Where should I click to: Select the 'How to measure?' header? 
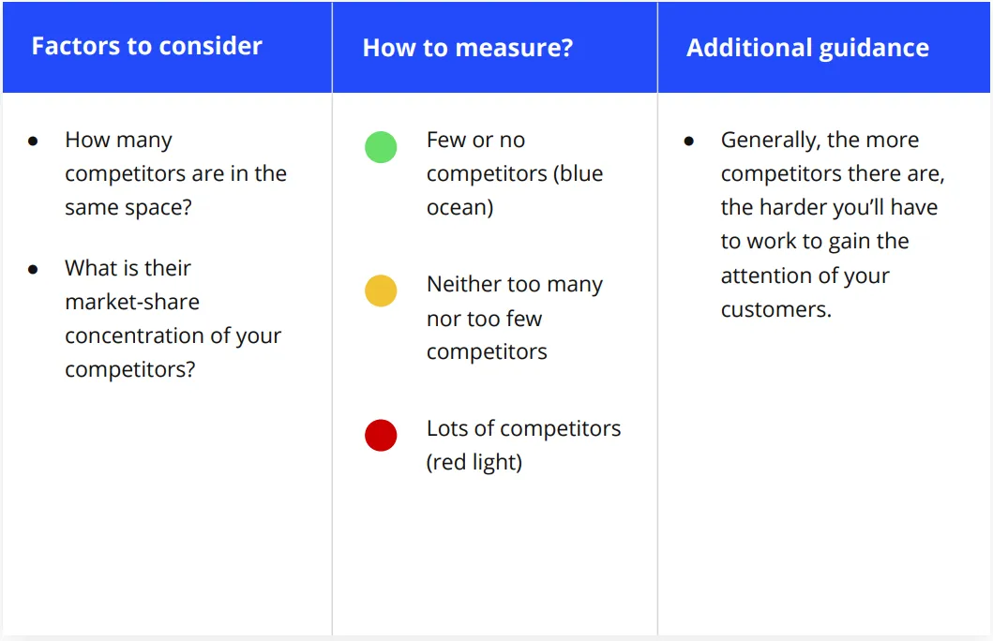pos(467,48)
